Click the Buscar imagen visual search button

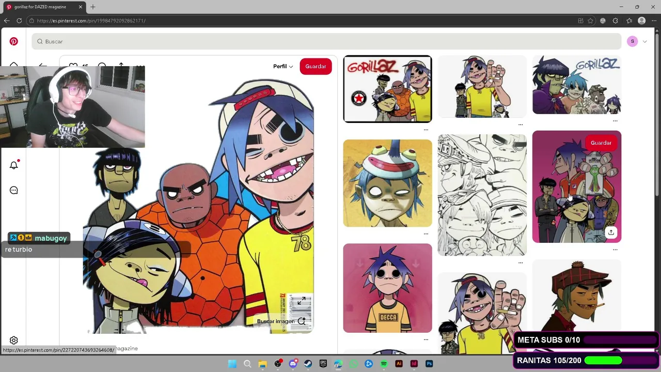[282, 321]
